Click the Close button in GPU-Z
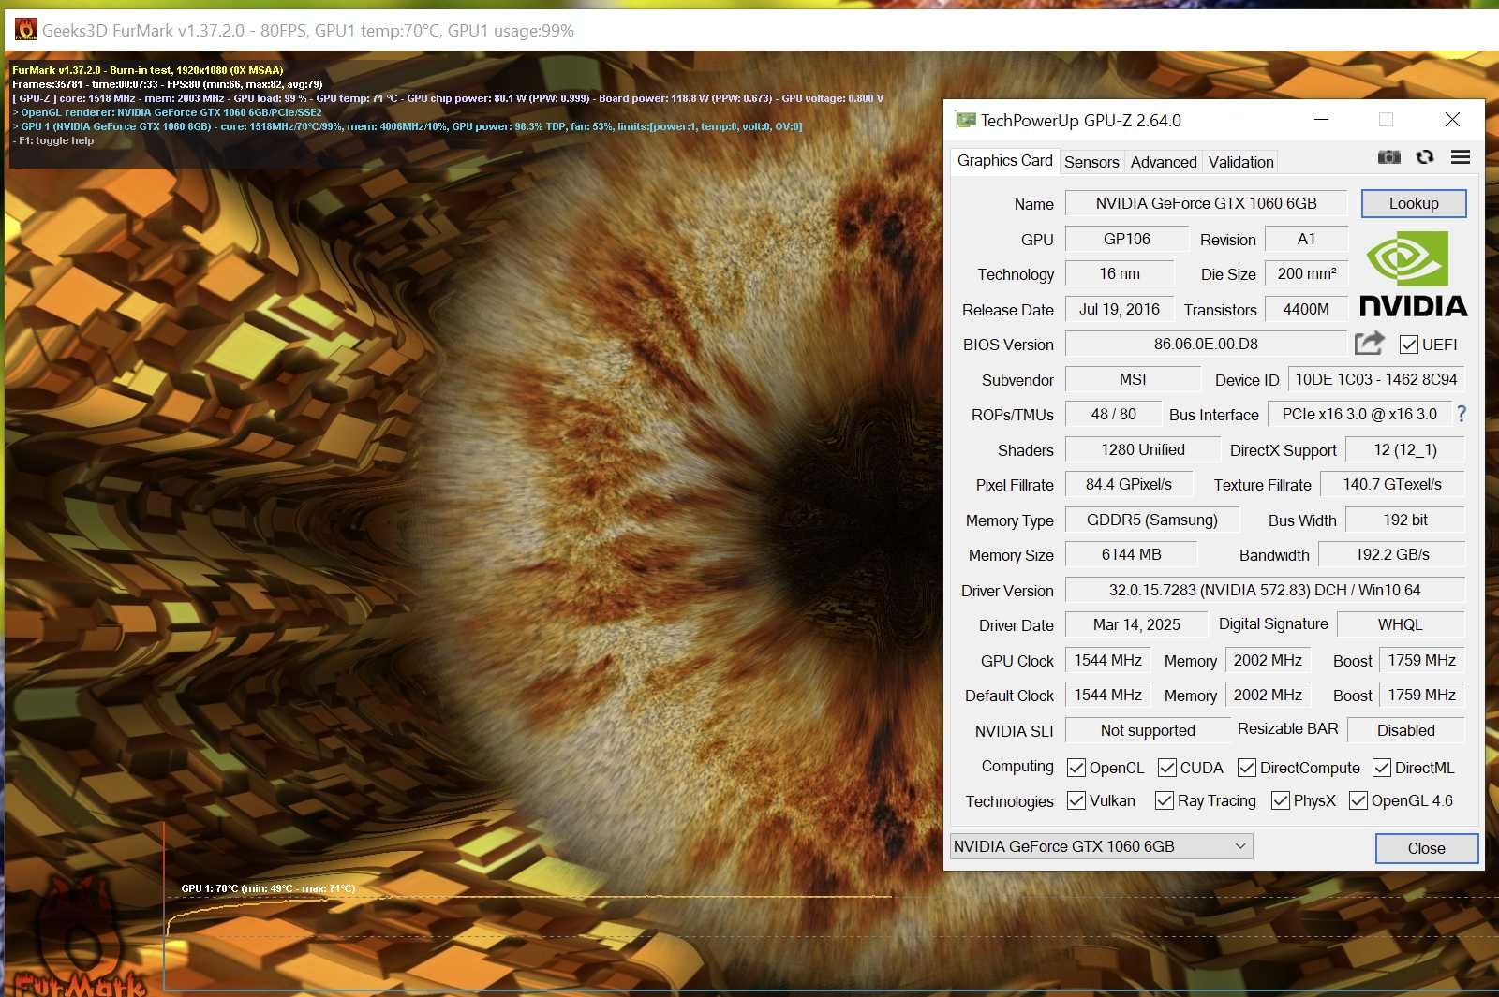The width and height of the screenshot is (1499, 997). [1426, 848]
